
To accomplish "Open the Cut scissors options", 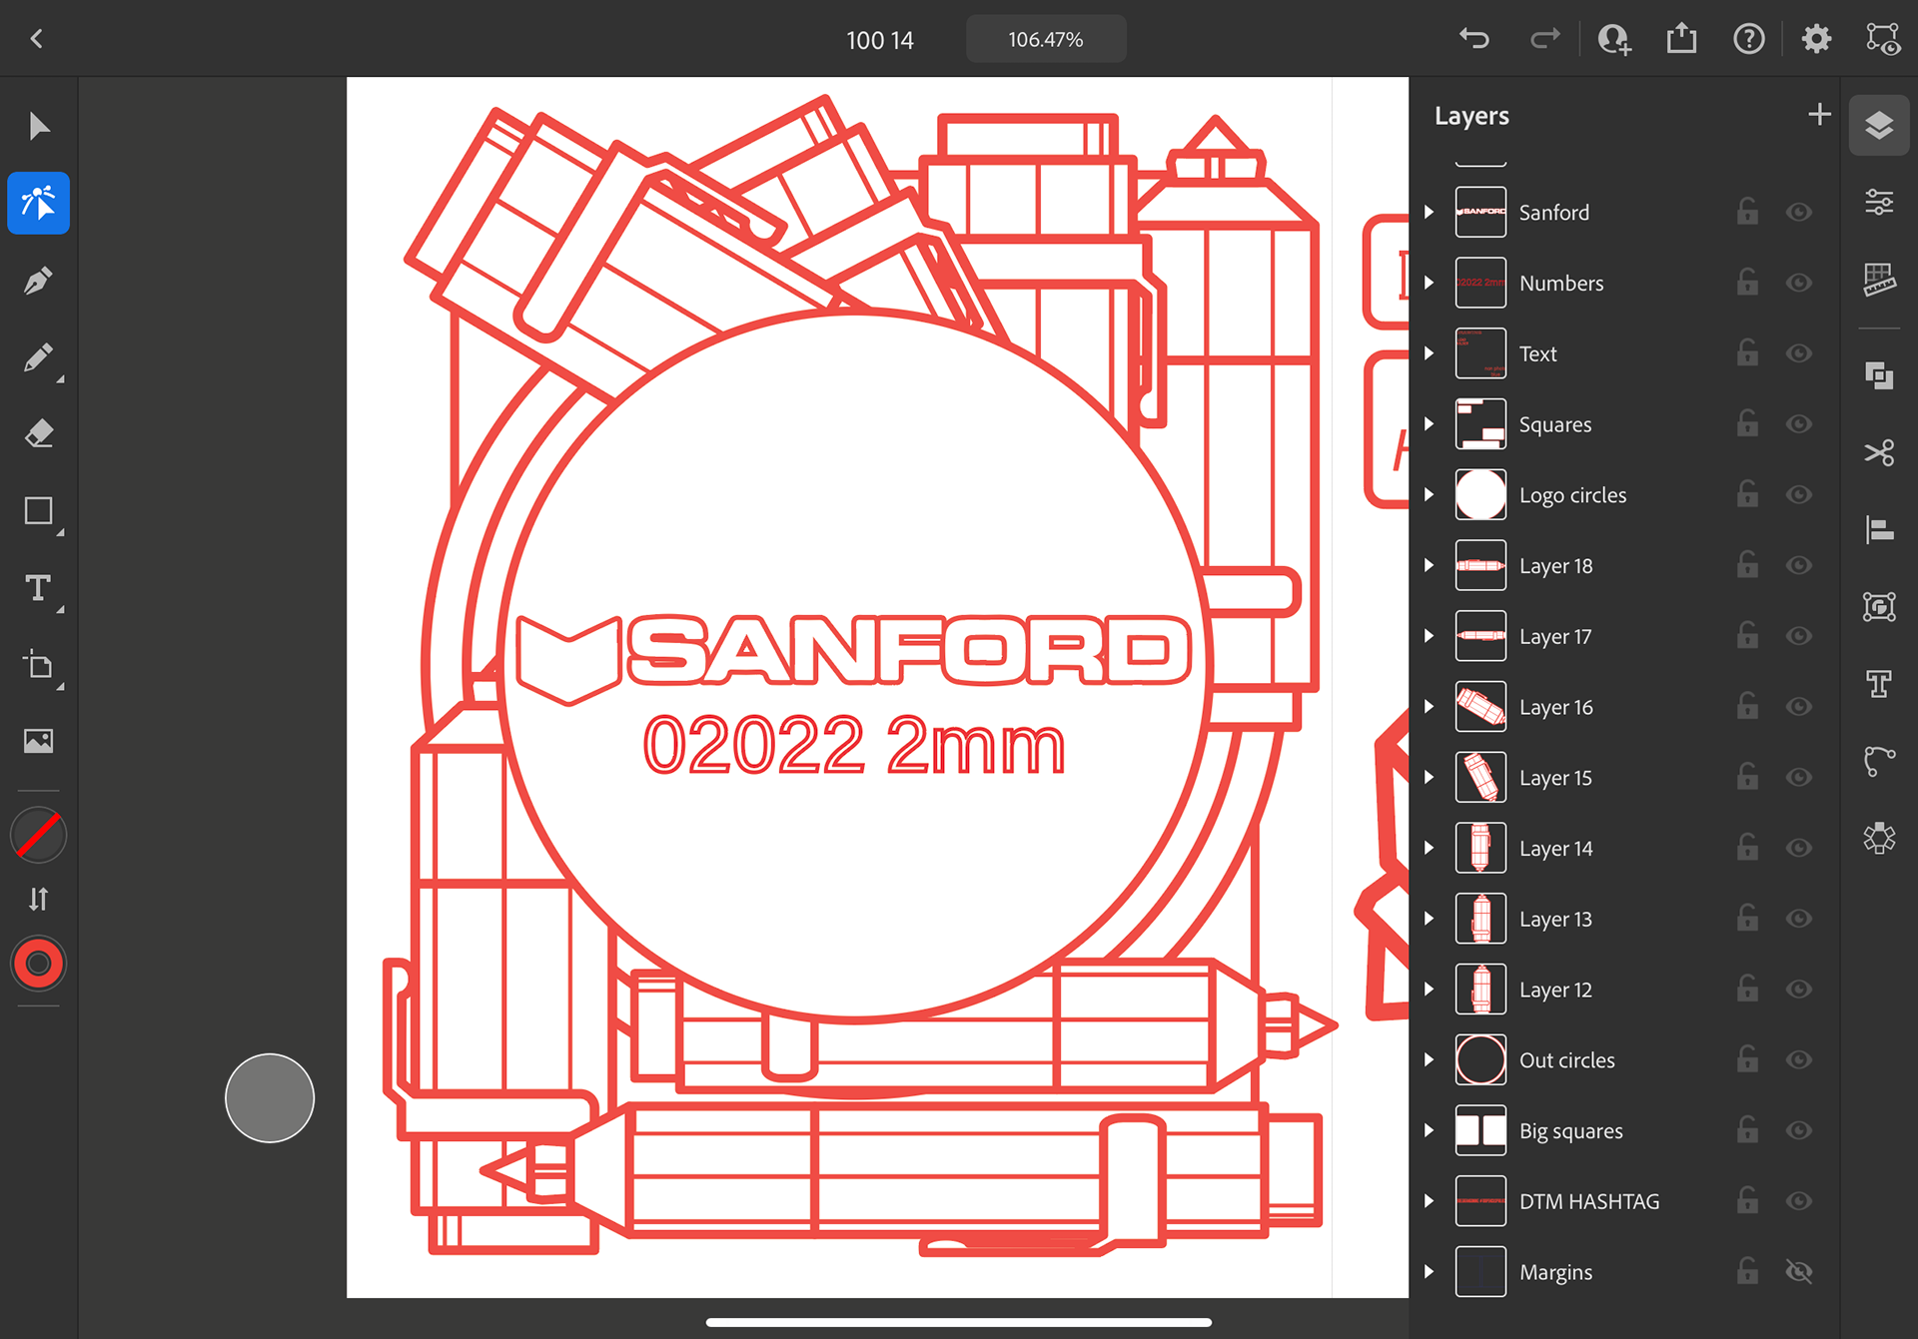I will [x=1879, y=452].
